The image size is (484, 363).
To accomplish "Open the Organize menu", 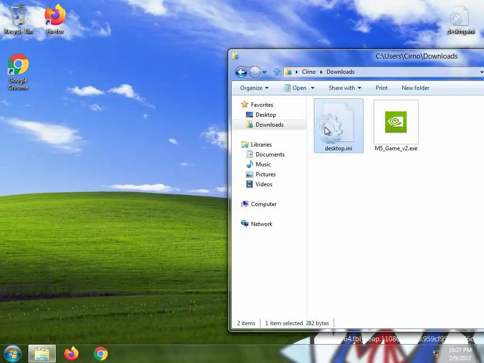I will coord(254,88).
